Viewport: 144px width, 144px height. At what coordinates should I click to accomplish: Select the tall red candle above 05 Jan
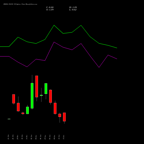[37, 86]
